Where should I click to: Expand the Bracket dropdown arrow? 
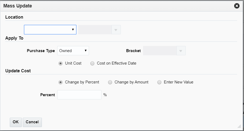(181, 50)
